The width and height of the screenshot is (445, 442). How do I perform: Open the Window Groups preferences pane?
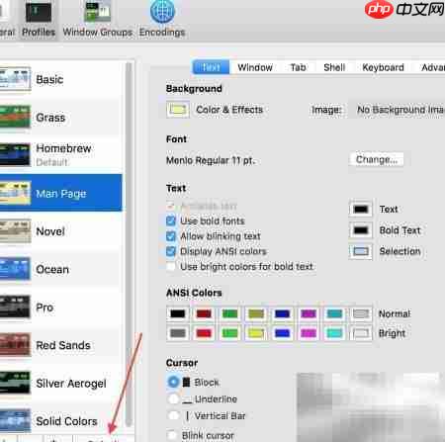[x=98, y=20]
